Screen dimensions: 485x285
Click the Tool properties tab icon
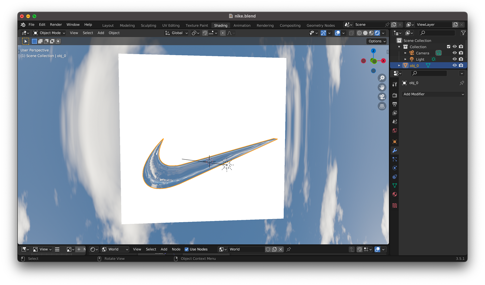pos(395,84)
